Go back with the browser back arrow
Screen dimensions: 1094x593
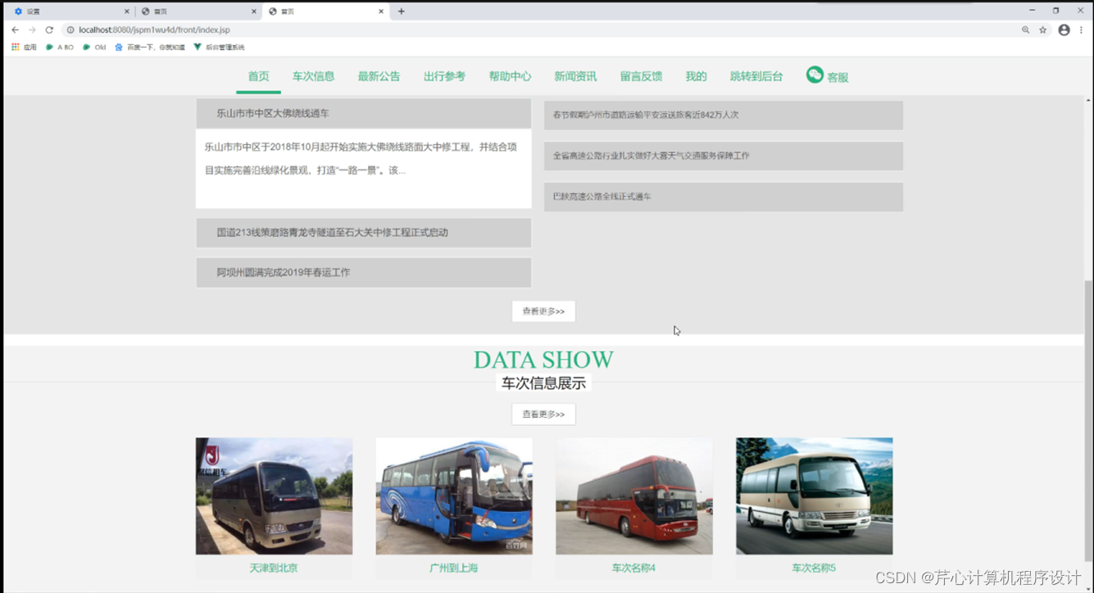click(x=15, y=29)
